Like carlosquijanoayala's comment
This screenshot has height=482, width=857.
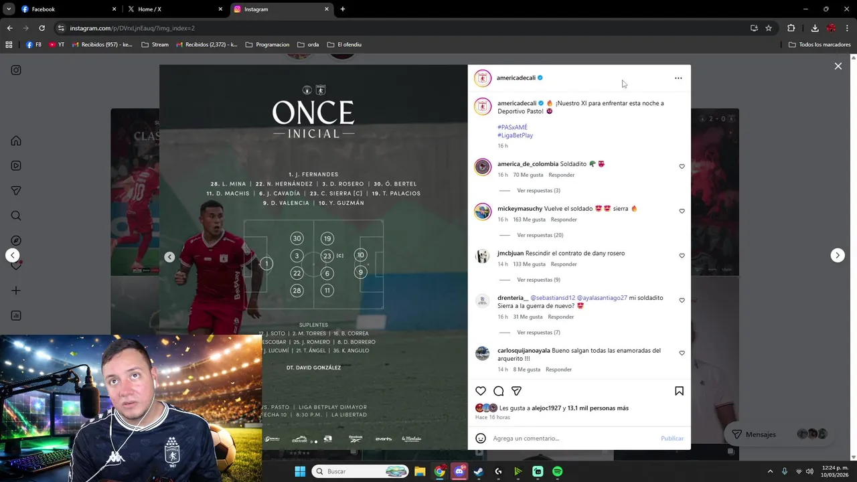(x=682, y=353)
